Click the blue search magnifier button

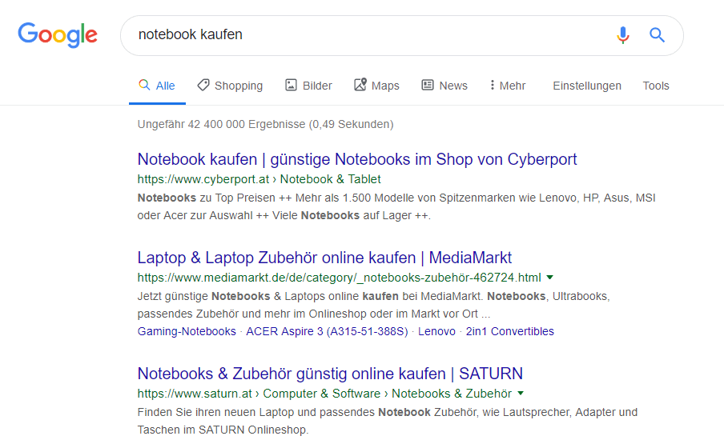tap(657, 35)
